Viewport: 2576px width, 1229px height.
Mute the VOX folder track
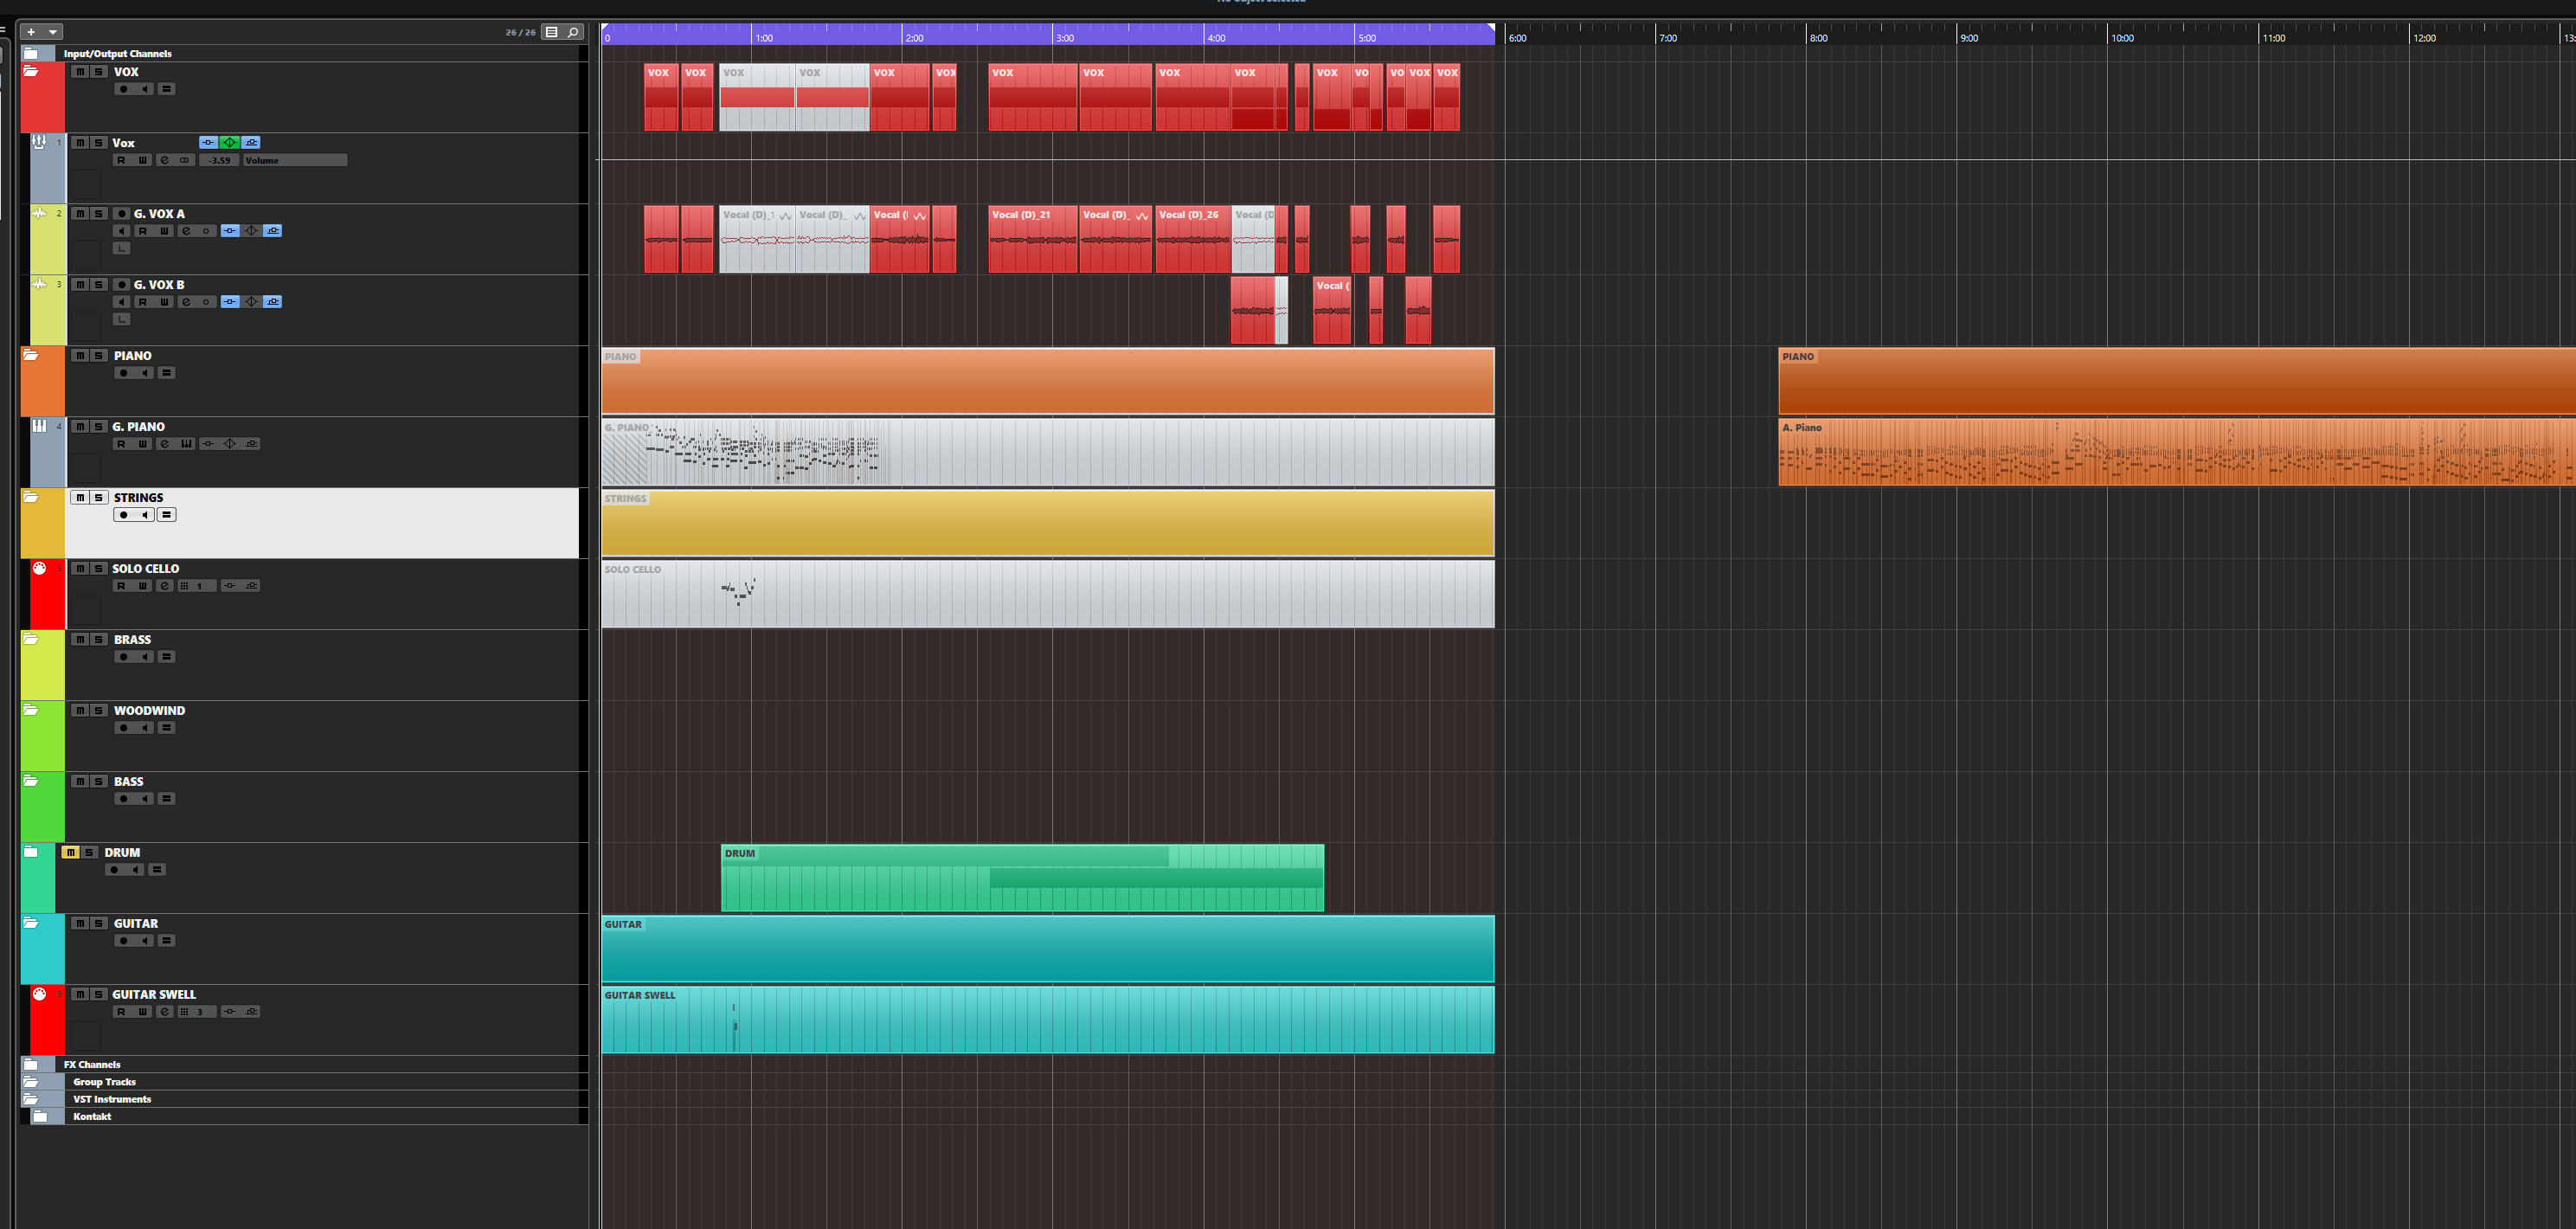(x=80, y=72)
